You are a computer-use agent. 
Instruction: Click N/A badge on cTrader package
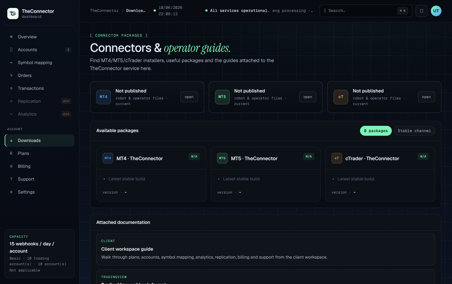pos(423,157)
